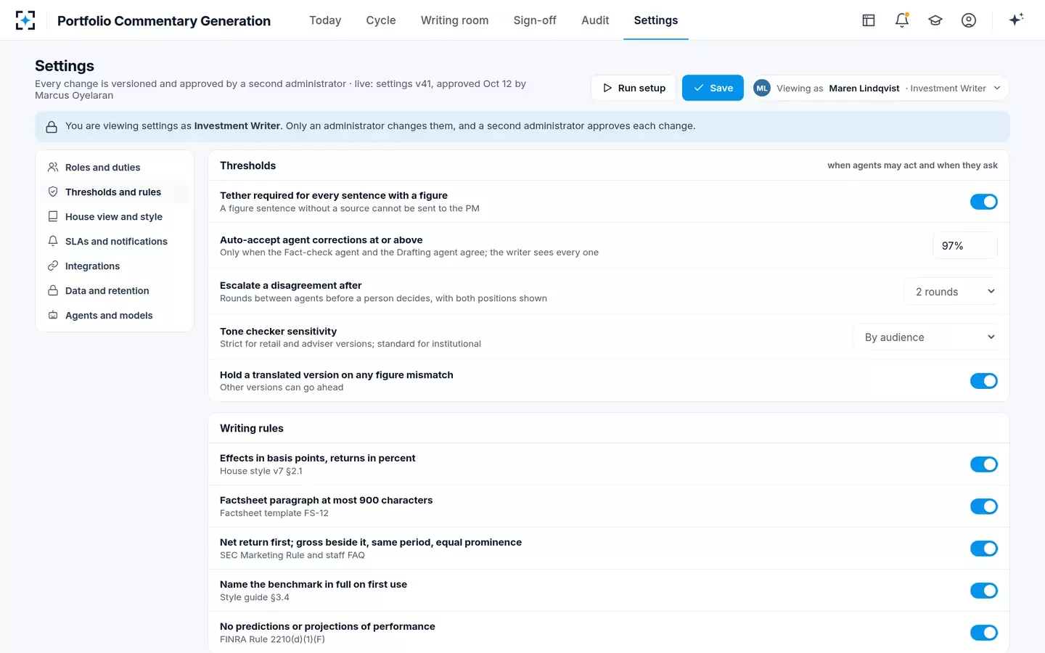Open the notifications bell in header
Screen dimensions: 1045x653
(x=902, y=20)
